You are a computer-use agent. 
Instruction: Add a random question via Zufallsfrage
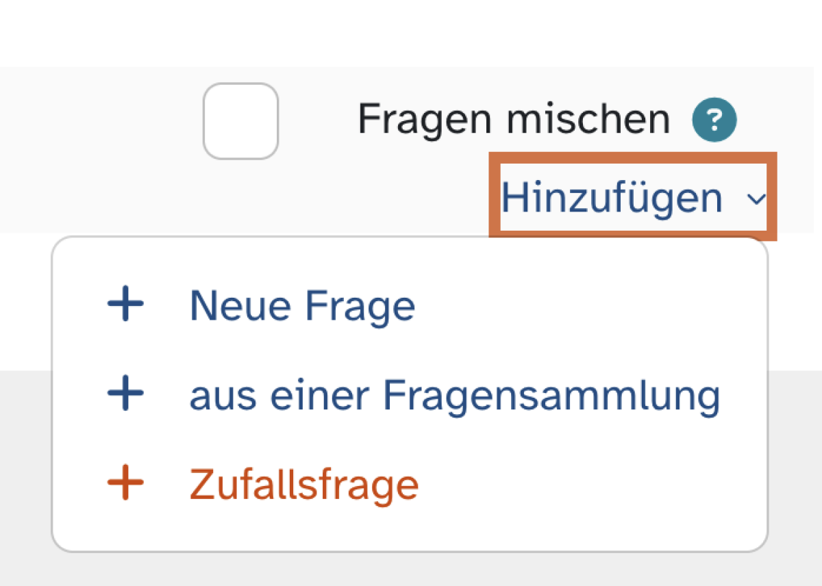click(304, 485)
